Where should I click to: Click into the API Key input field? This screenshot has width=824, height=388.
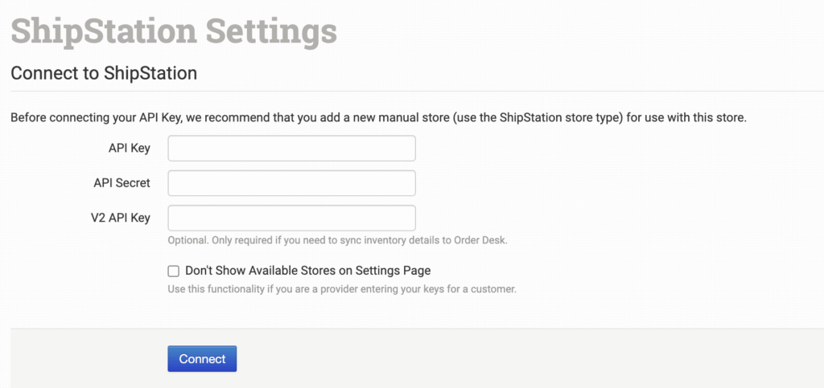click(x=291, y=149)
